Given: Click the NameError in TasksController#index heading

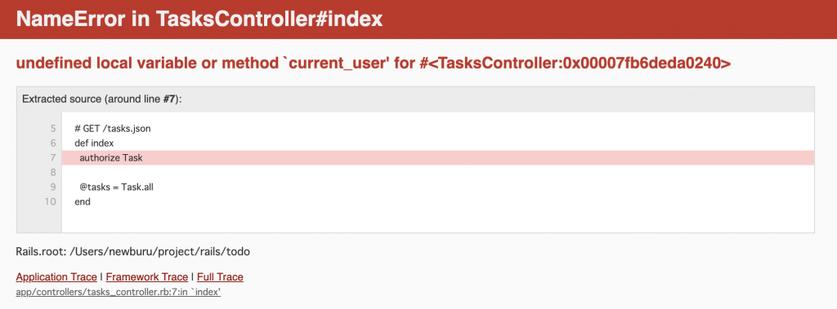Looking at the screenshot, I should [199, 20].
